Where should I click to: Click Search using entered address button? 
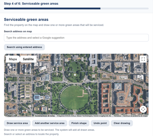[24, 47]
